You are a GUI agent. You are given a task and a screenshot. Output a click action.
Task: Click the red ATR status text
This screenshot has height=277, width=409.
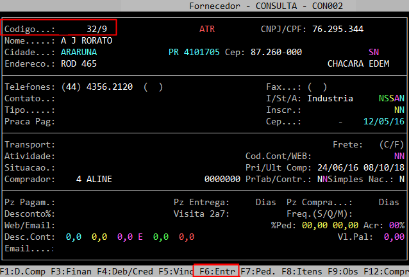[207, 29]
